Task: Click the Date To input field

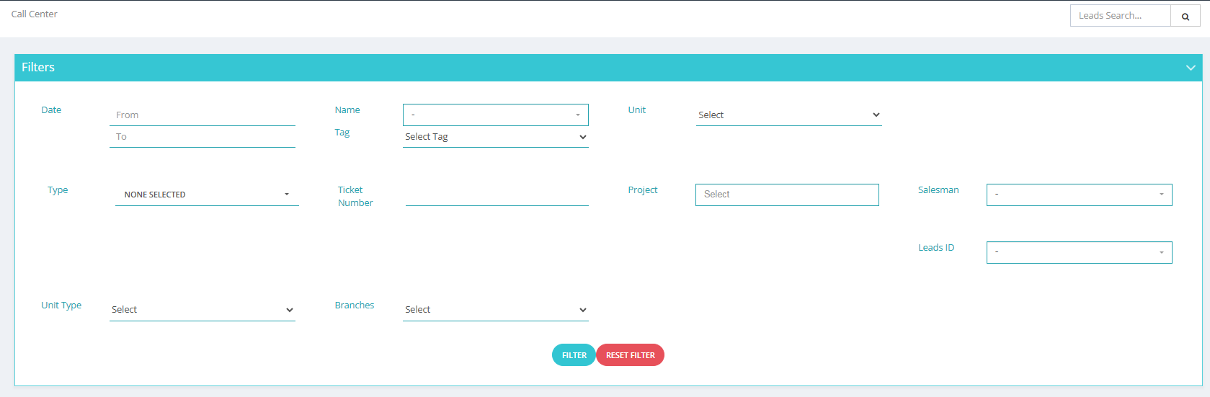Action: (202, 137)
